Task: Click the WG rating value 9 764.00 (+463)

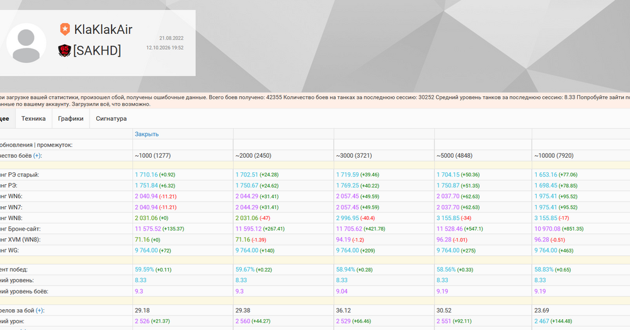Action: (553, 251)
